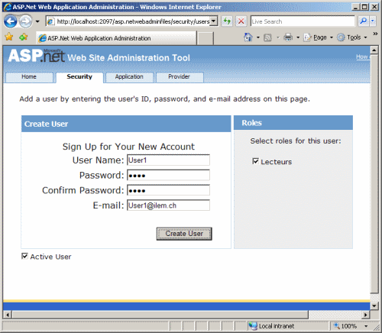Uncheck the Lecteurs role checkbox
The width and height of the screenshot is (382, 333).
click(255, 161)
